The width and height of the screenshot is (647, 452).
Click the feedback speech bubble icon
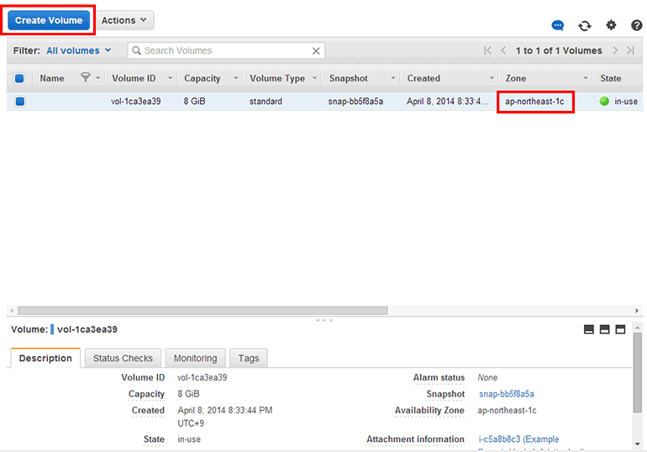pos(558,26)
